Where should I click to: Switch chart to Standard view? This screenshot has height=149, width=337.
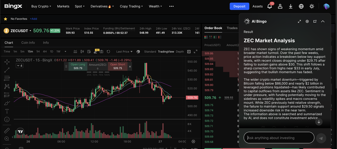coord(150,52)
